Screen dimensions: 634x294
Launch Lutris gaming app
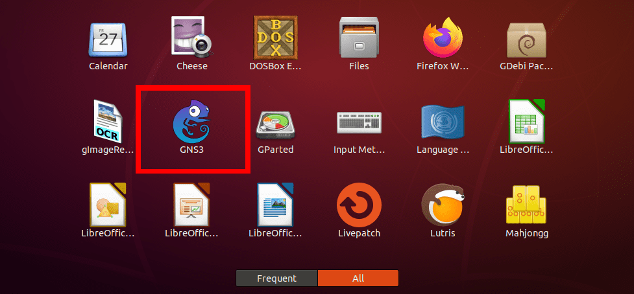pyautogui.click(x=443, y=206)
